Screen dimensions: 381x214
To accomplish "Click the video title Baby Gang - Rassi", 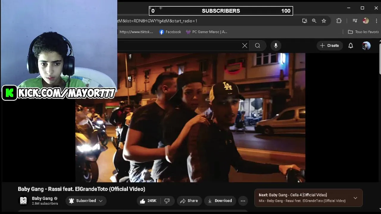I will [82, 189].
